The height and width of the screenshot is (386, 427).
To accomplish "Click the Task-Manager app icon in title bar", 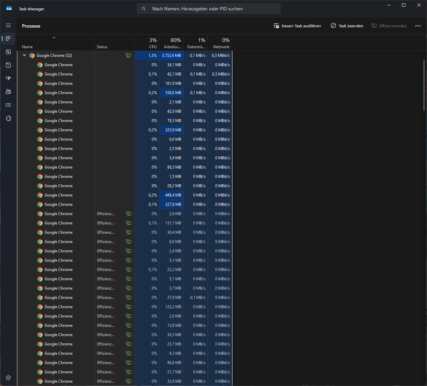I will click(x=9, y=8).
